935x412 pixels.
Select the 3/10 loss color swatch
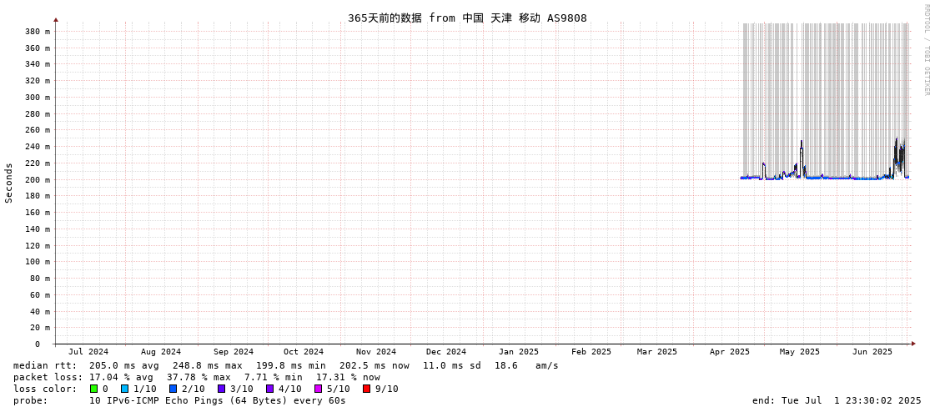[x=221, y=389]
